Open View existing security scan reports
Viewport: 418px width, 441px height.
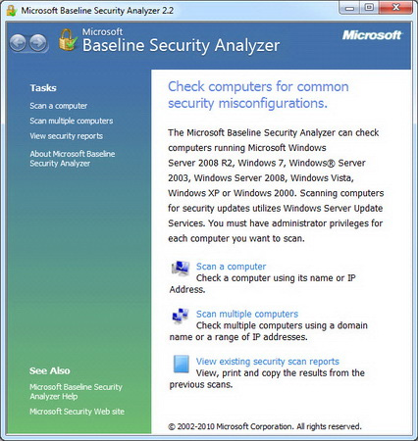coord(267,362)
